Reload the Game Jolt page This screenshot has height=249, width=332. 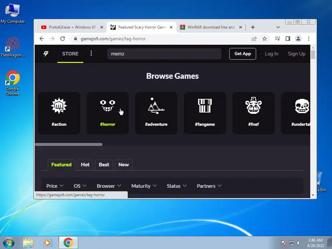tap(63, 39)
